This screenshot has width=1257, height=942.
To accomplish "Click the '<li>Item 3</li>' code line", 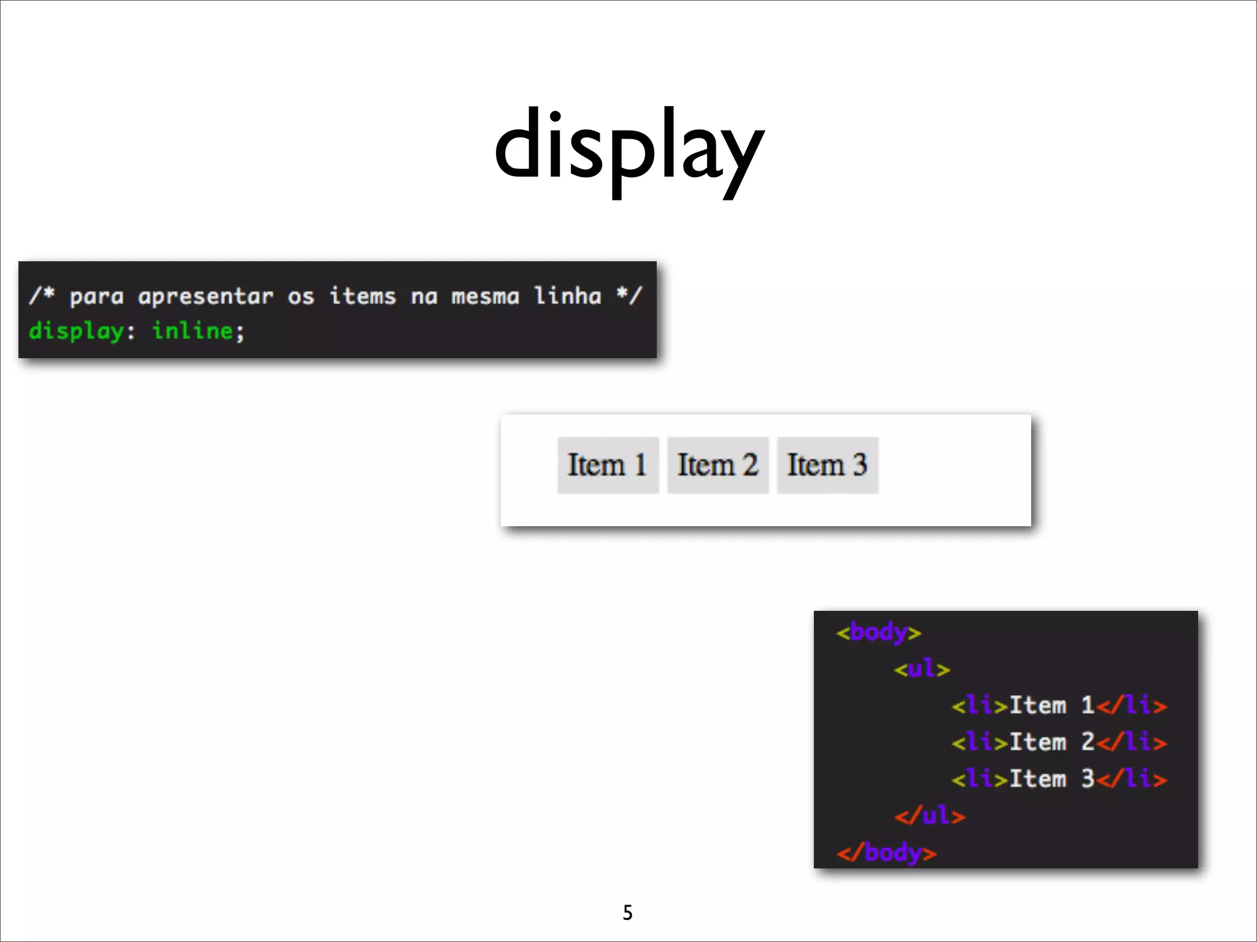I will coord(1059,779).
